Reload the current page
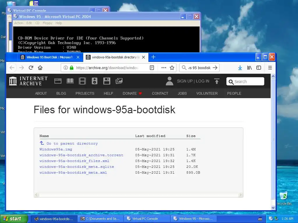This screenshot has width=298, height=223. click(x=31, y=68)
